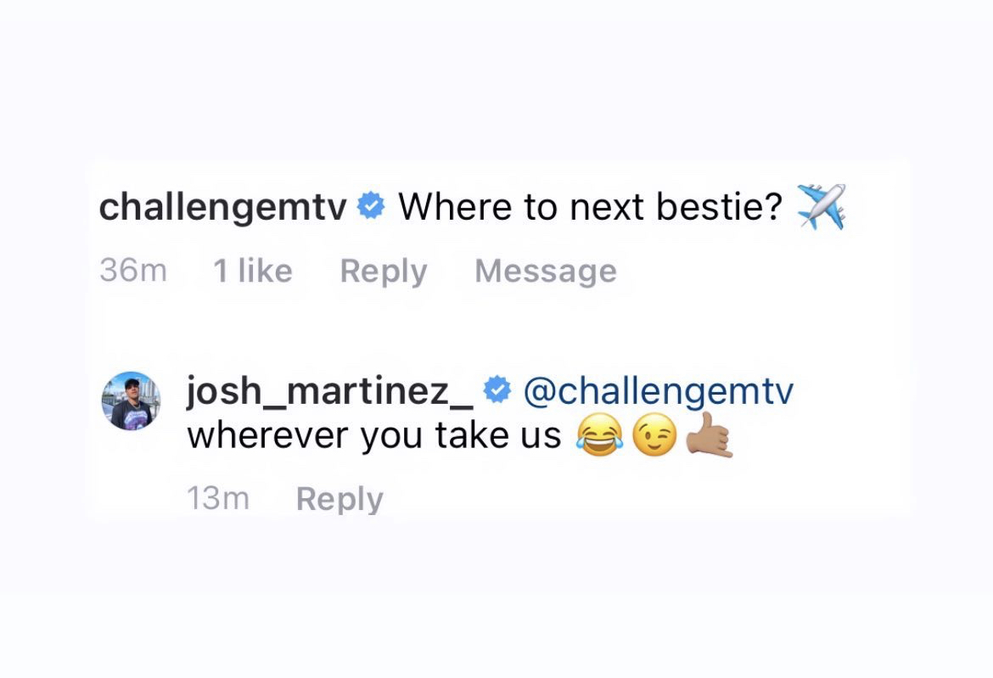
Task: Follow the @challengemtv mention link
Action: tap(658, 391)
